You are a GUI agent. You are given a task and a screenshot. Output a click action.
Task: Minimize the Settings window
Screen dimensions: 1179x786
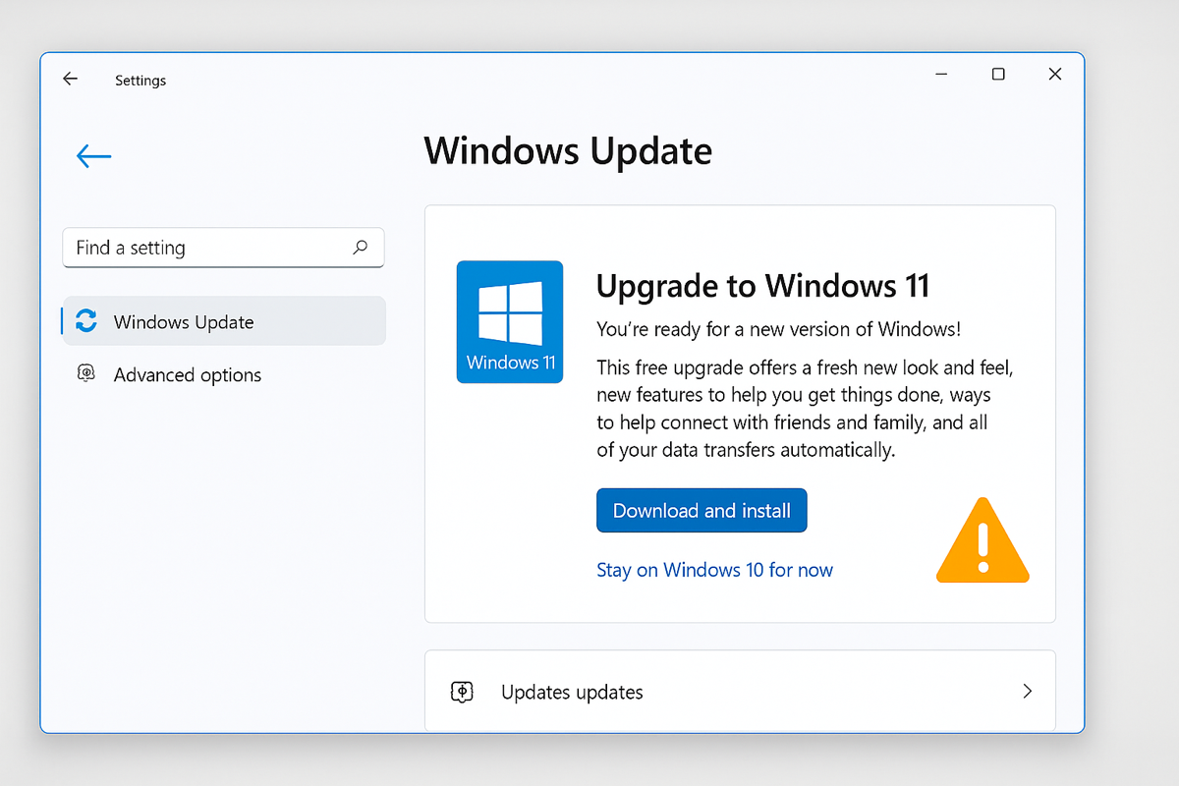tap(941, 75)
